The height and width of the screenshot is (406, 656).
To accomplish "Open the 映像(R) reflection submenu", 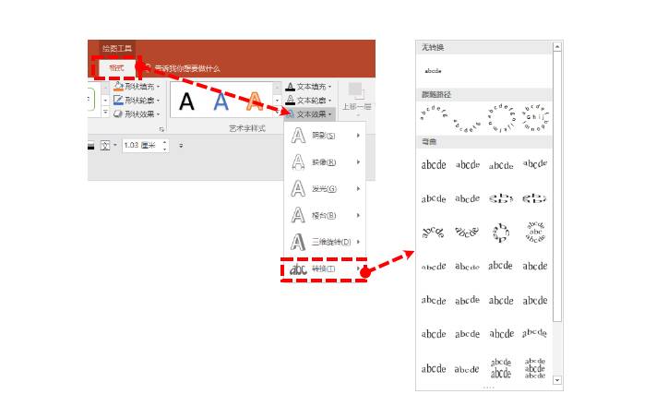I will click(325, 162).
